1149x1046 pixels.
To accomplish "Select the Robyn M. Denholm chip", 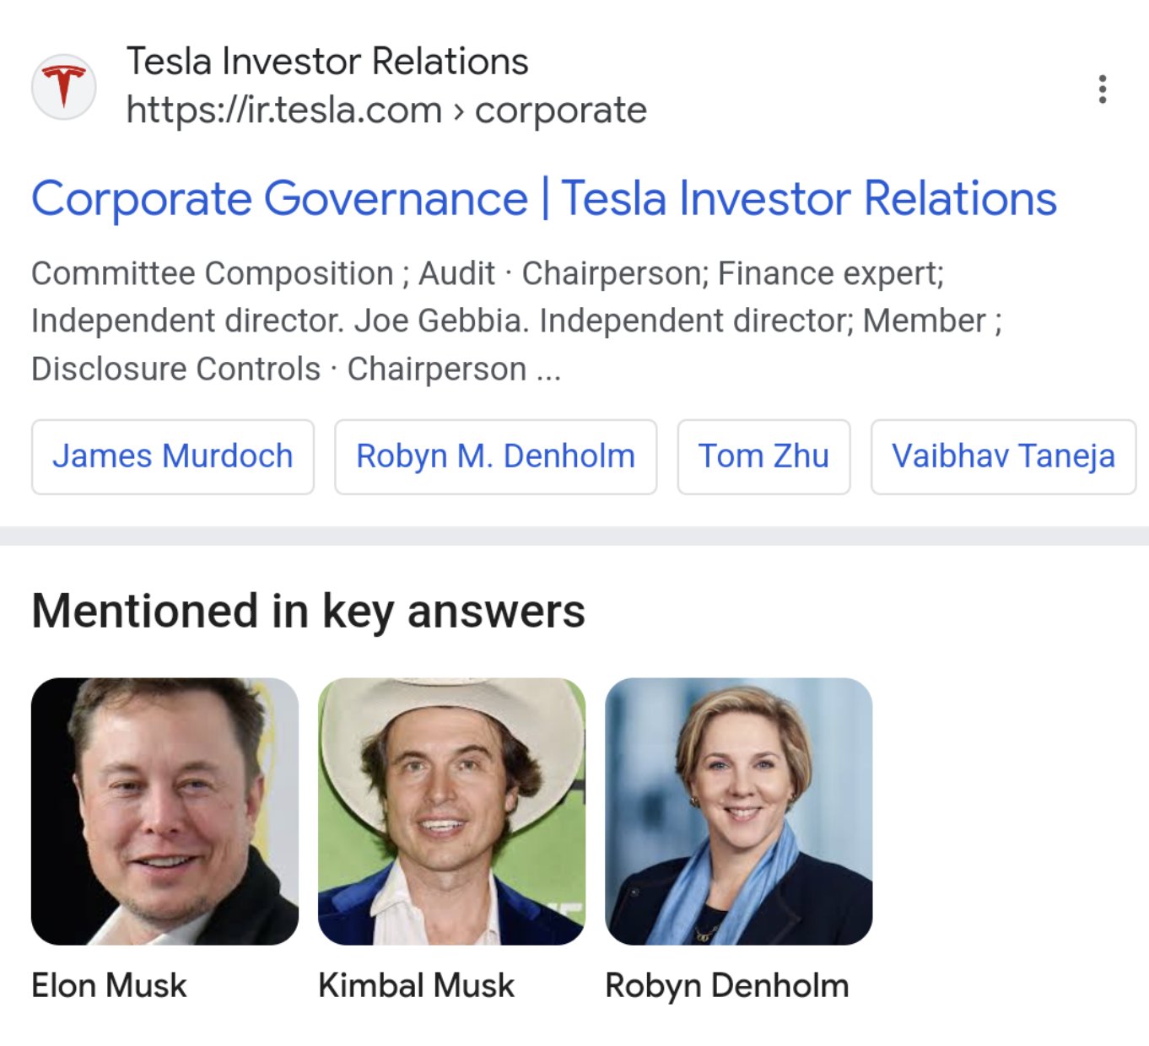I will (x=495, y=456).
